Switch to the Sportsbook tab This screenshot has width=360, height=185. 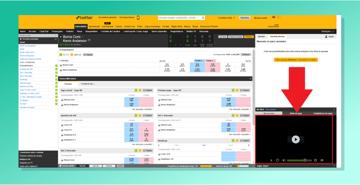94,26
